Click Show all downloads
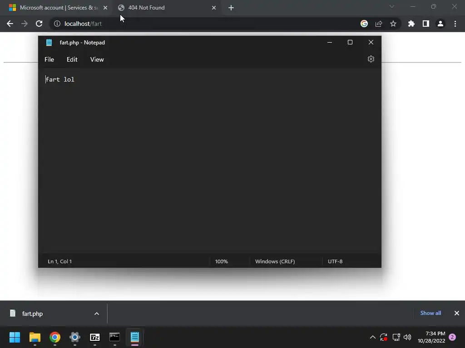Viewport: 465px width, 348px height. (430, 313)
